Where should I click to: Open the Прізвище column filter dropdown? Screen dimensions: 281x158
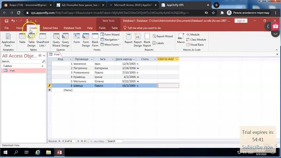click(92, 59)
